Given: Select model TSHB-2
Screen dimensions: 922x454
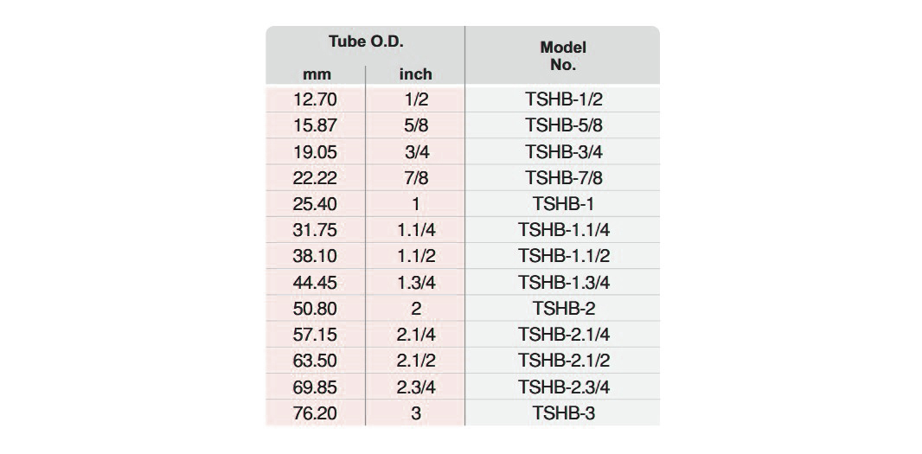Looking at the screenshot, I should pos(563,309).
